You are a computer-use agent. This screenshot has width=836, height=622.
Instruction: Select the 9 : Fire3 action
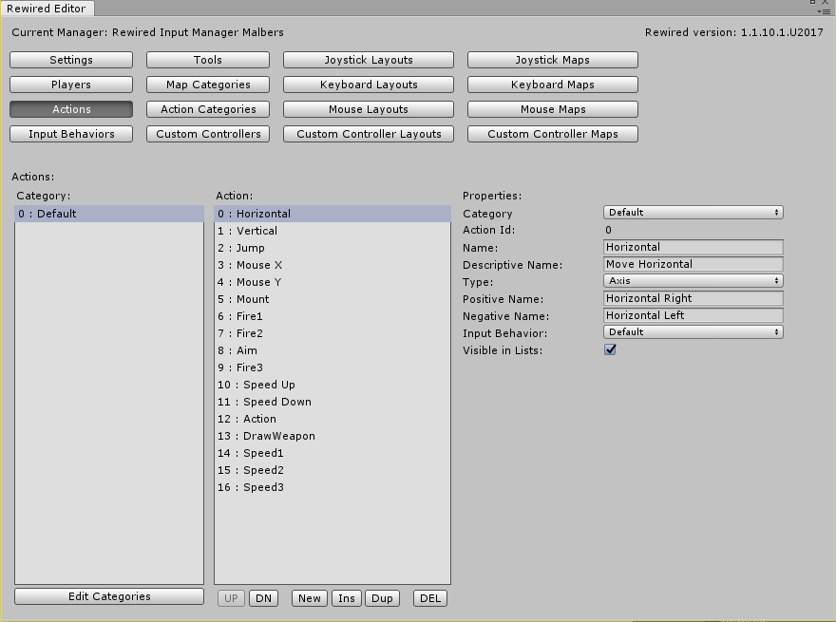coord(332,368)
